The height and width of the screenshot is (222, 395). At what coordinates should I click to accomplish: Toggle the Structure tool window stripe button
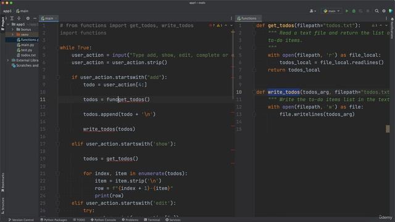(2, 205)
